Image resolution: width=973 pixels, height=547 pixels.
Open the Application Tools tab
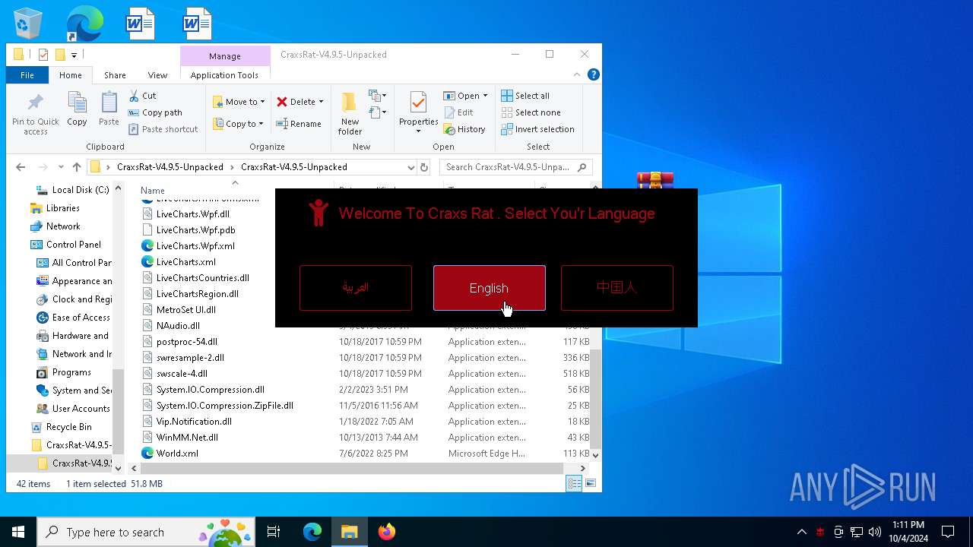point(224,75)
